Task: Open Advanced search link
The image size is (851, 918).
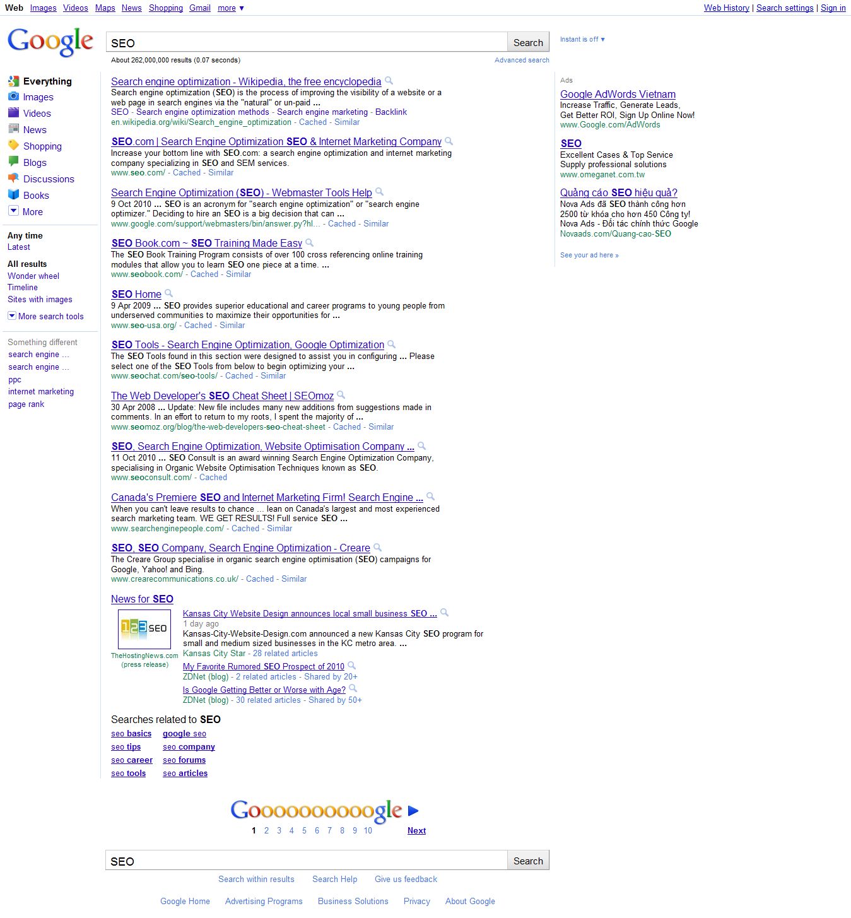Action: 522,60
